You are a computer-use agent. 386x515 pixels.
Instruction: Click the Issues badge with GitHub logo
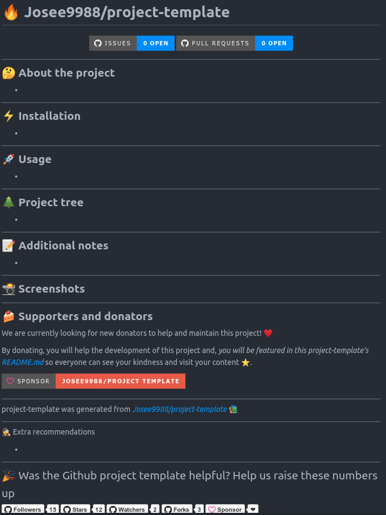pos(113,43)
